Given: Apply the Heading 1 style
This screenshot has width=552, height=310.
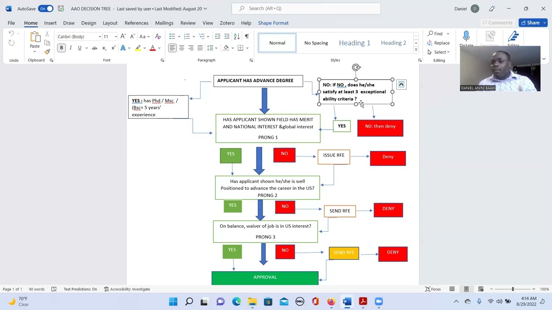Looking at the screenshot, I should coord(354,43).
